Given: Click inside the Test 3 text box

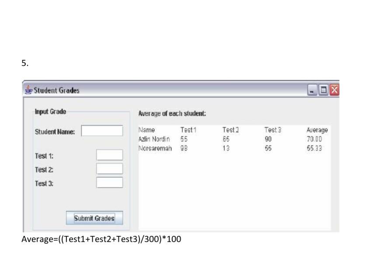Looking at the screenshot, I should (x=109, y=183).
